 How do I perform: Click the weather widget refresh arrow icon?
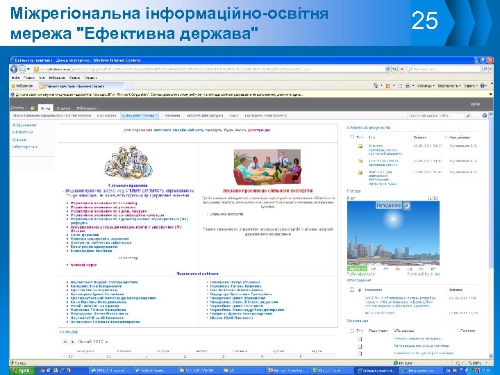click(x=406, y=206)
